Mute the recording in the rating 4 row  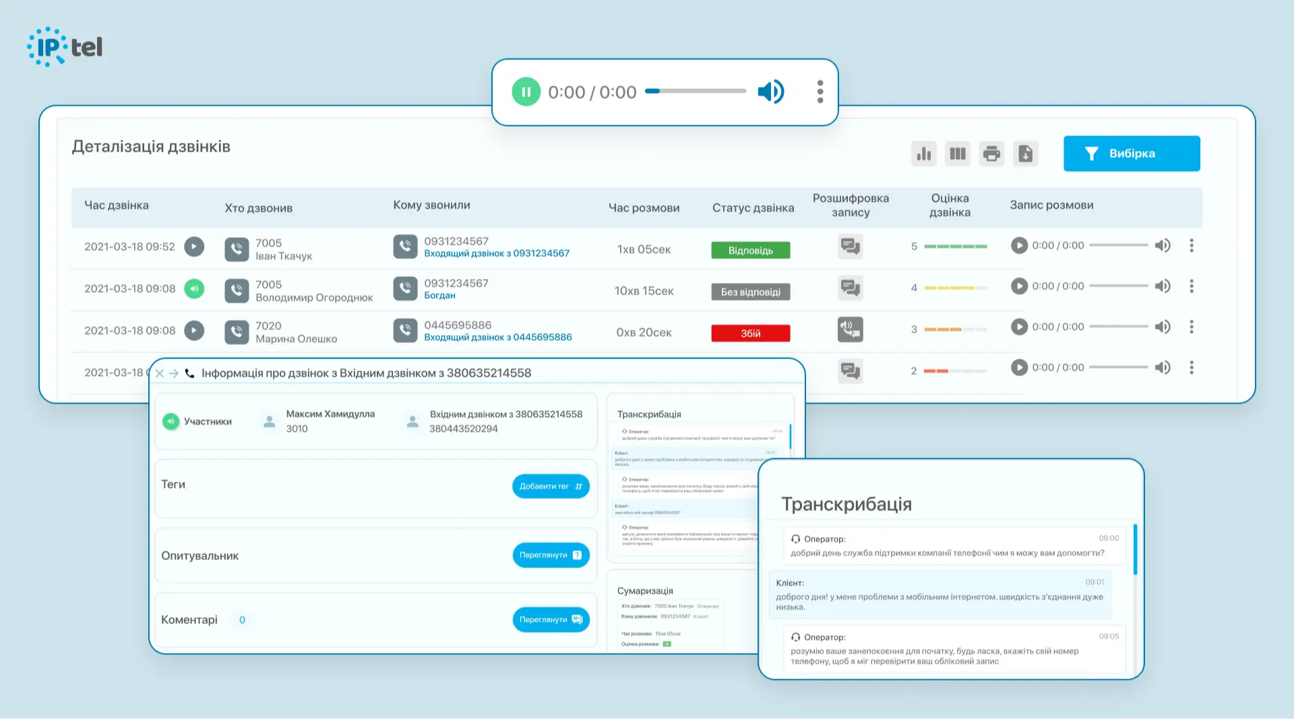(1163, 286)
